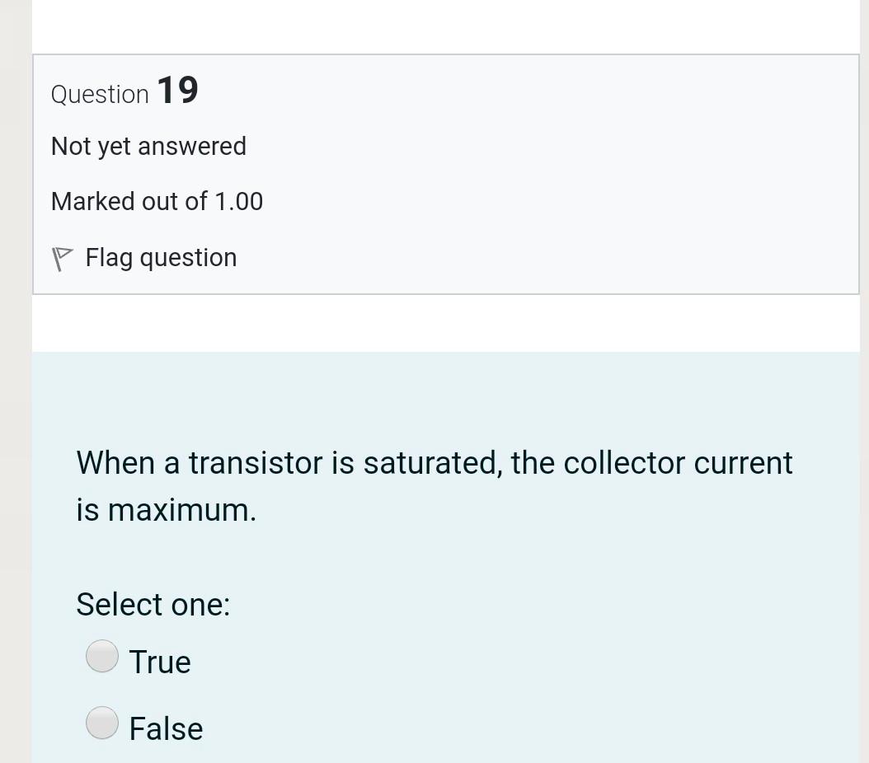Click the flag icon beside Flag question
Viewport: 869px width, 763px height.
coord(62,259)
